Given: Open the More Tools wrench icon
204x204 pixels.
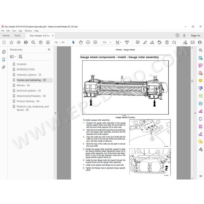Looking at the screenshot, I should click(x=201, y=149).
